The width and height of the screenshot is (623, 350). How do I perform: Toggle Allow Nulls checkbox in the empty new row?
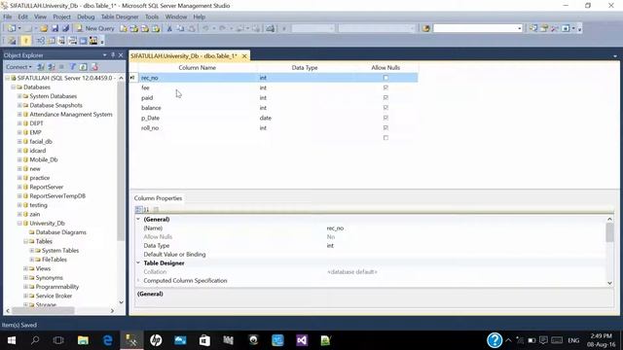385,138
